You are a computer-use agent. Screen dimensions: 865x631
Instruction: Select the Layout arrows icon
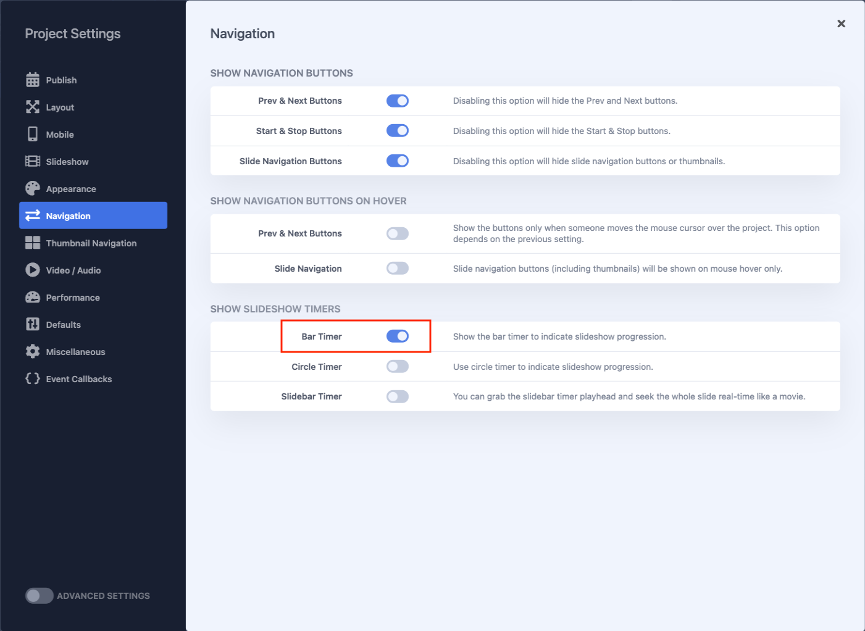coord(33,107)
